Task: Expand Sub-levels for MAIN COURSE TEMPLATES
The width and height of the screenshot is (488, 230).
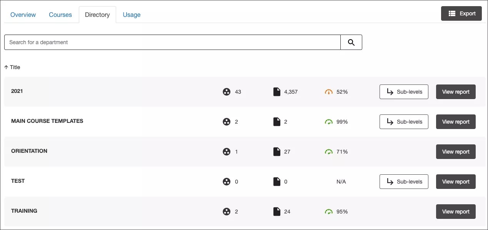Action: click(x=403, y=122)
